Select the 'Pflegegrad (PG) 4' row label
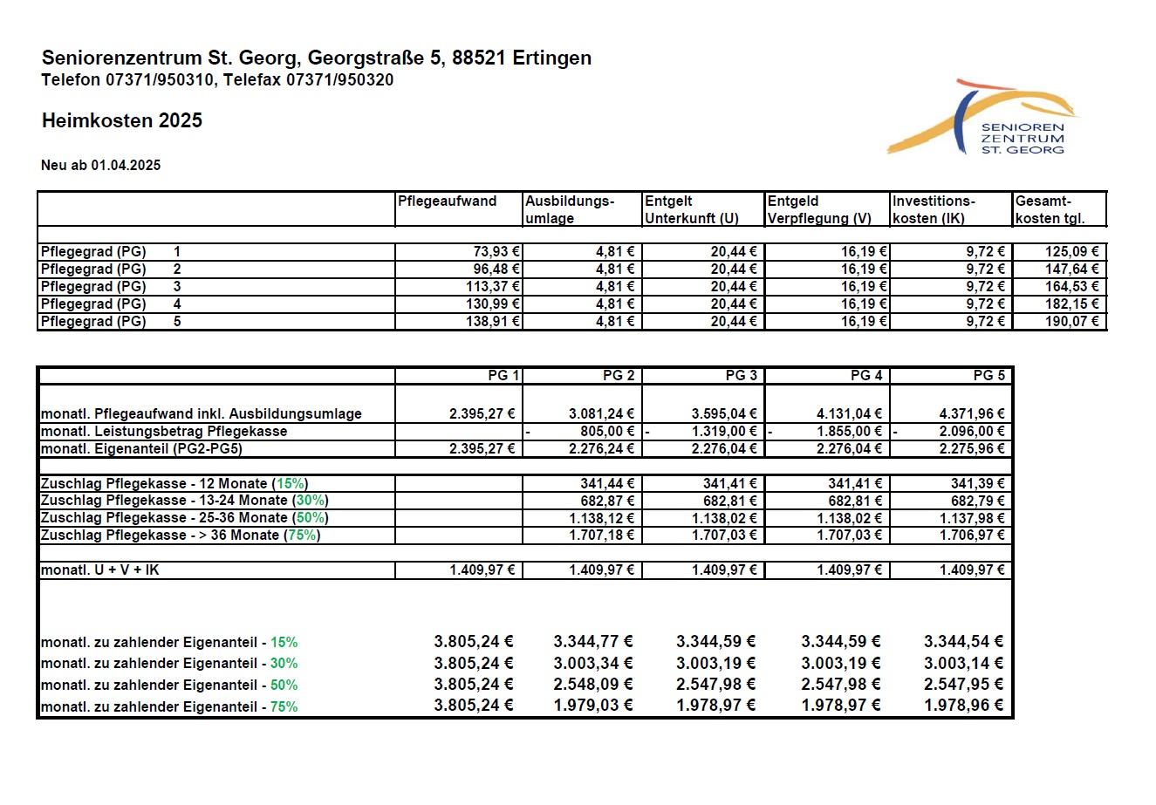1156x805 pixels. click(x=111, y=304)
